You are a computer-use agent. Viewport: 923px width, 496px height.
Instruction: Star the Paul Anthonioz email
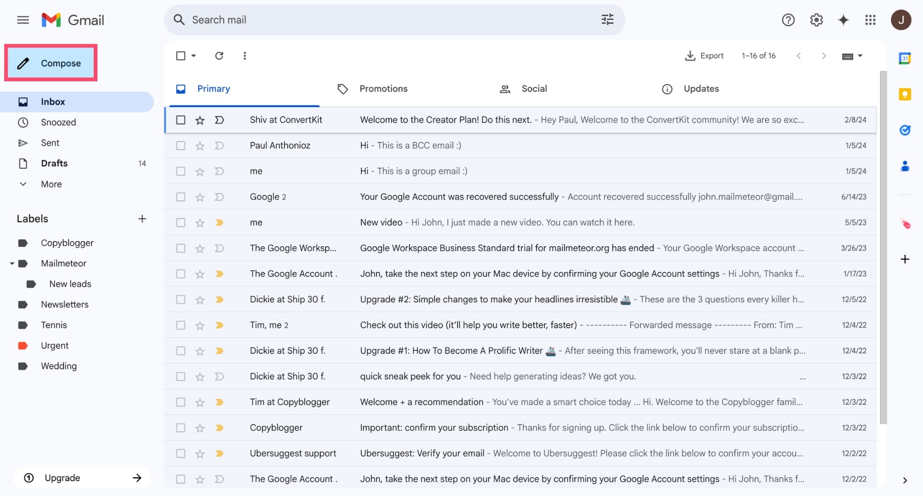(200, 146)
